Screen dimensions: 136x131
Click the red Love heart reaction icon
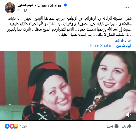tap(12, 126)
